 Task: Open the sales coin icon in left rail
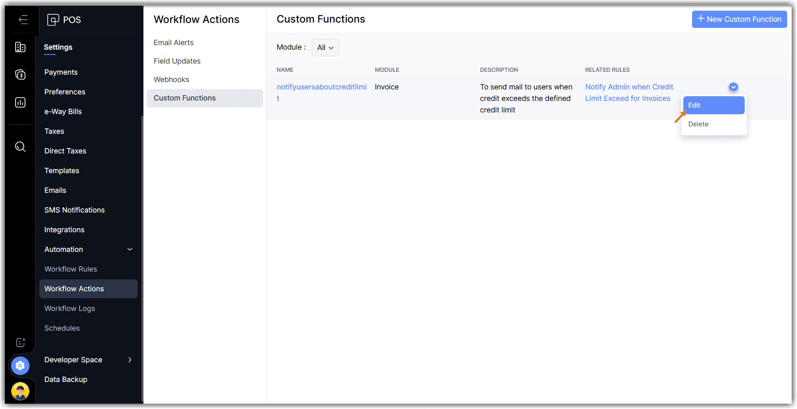pyautogui.click(x=20, y=75)
